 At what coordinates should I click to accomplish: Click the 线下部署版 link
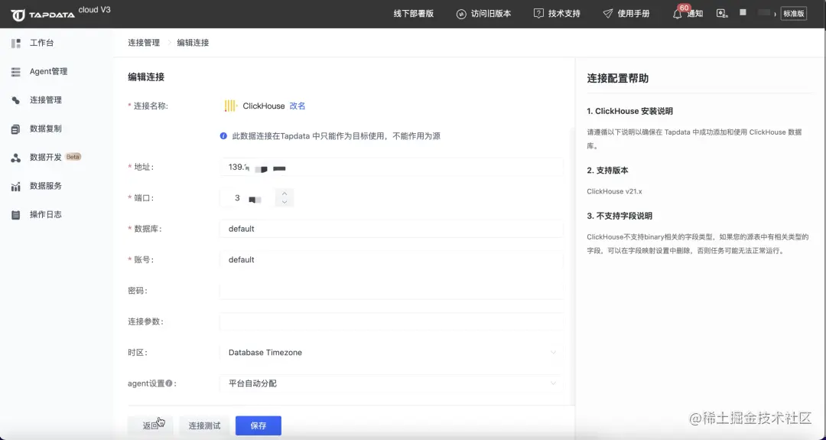[x=414, y=14]
